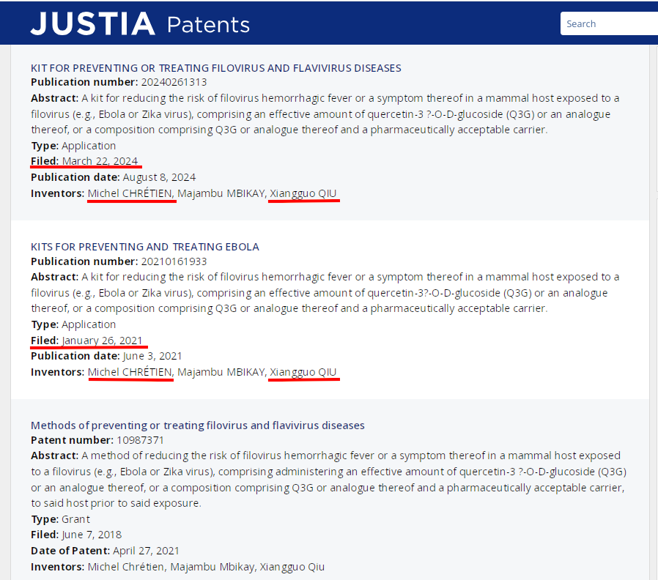Image resolution: width=658 pixels, height=580 pixels.
Task: Click filed date March 22, 2024
Action: click(100, 161)
